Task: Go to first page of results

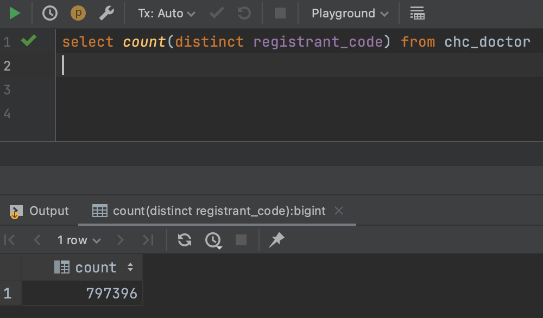Action: 10,240
